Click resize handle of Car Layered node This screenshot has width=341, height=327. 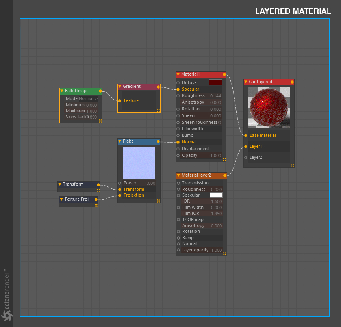pos(292,165)
